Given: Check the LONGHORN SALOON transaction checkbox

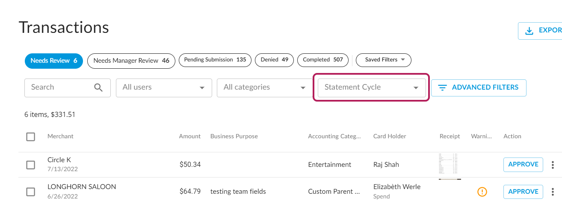Looking at the screenshot, I should (31, 192).
